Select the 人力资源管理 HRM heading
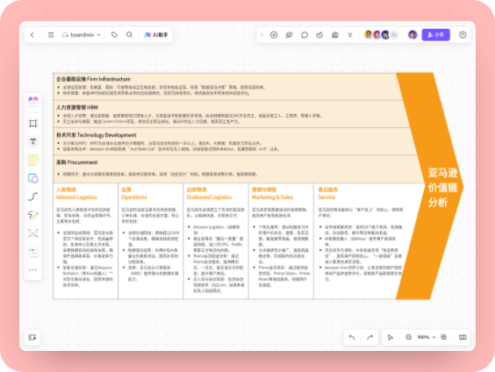The height and width of the screenshot is (372, 495). pyautogui.click(x=77, y=107)
